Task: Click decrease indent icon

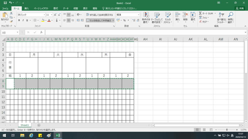Action: pyautogui.click(x=78, y=20)
